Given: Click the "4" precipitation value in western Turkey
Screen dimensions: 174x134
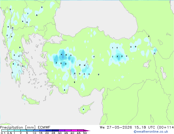Looking at the screenshot, I should (x=61, y=54).
